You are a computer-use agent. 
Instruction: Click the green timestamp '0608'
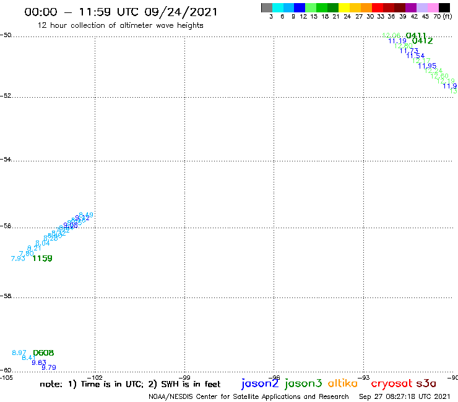pyautogui.click(x=43, y=353)
